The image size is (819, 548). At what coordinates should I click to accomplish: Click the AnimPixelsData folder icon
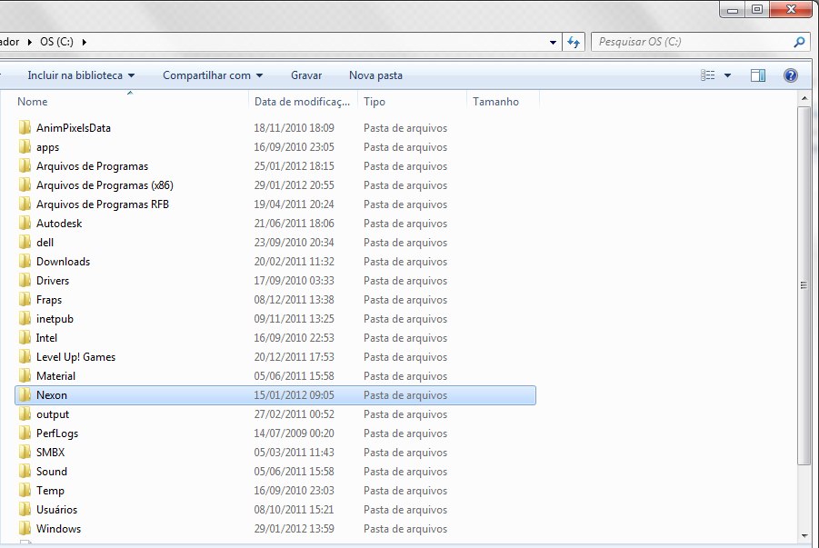(x=25, y=127)
